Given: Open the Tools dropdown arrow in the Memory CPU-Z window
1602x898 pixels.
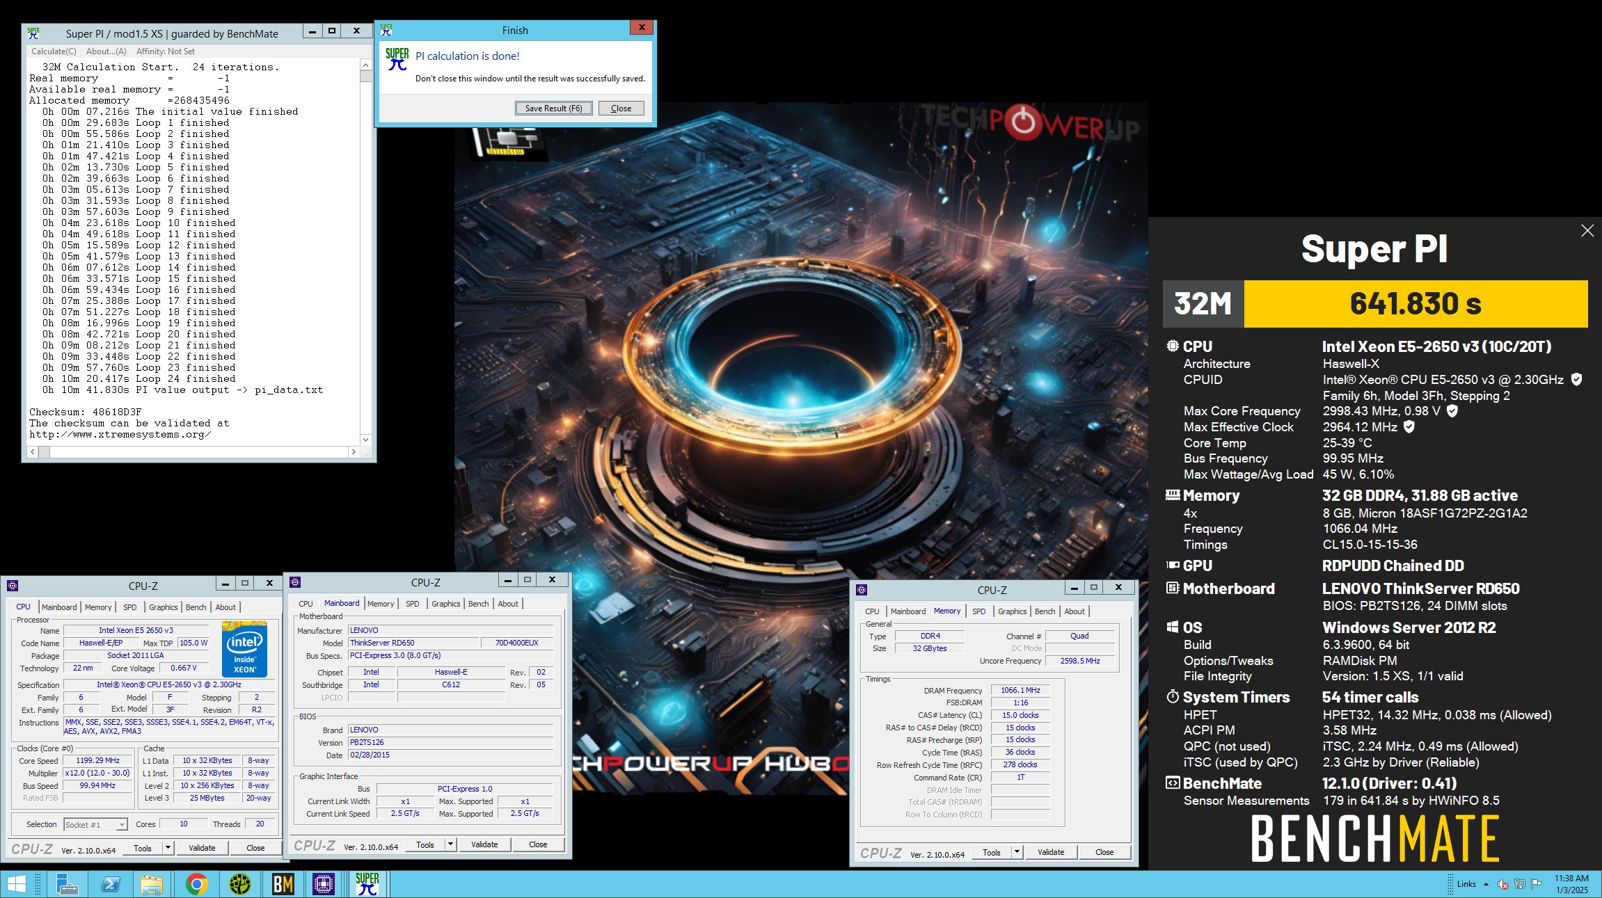Looking at the screenshot, I should pyautogui.click(x=1017, y=852).
